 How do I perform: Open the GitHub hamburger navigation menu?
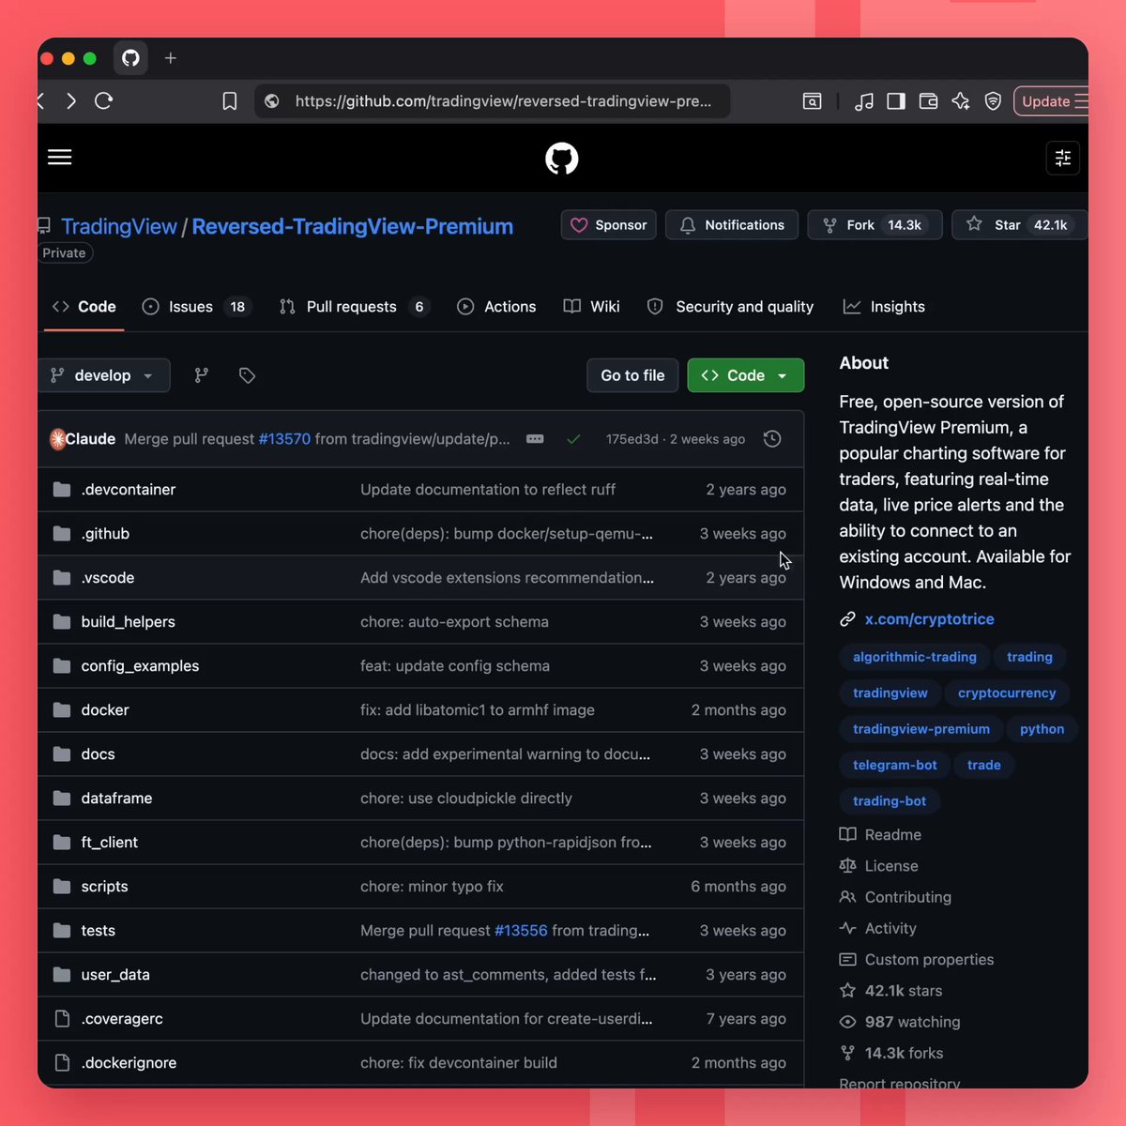click(x=60, y=158)
